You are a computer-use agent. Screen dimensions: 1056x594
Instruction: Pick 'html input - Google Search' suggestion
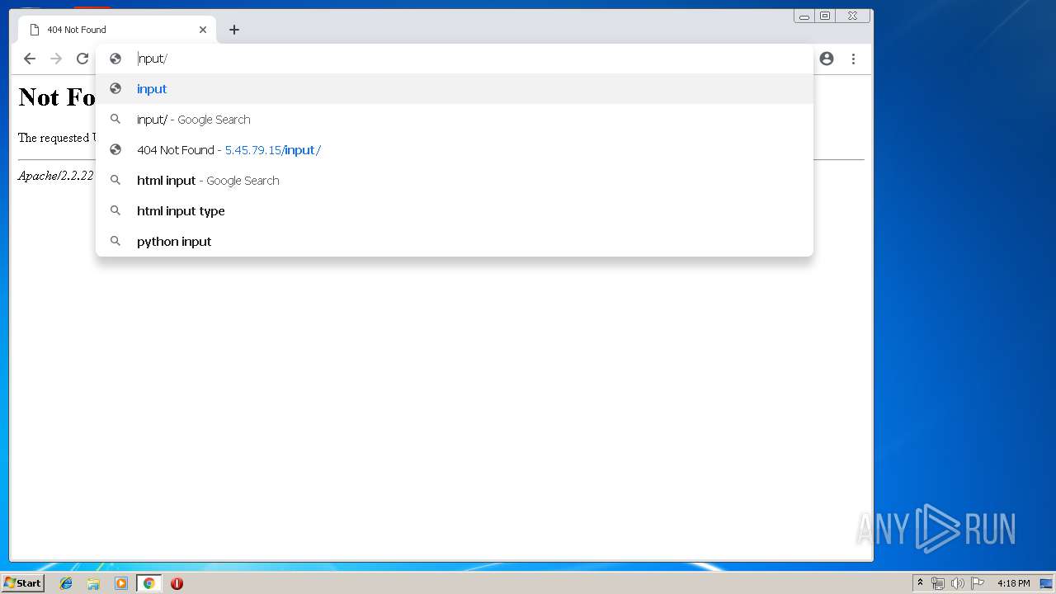click(454, 181)
